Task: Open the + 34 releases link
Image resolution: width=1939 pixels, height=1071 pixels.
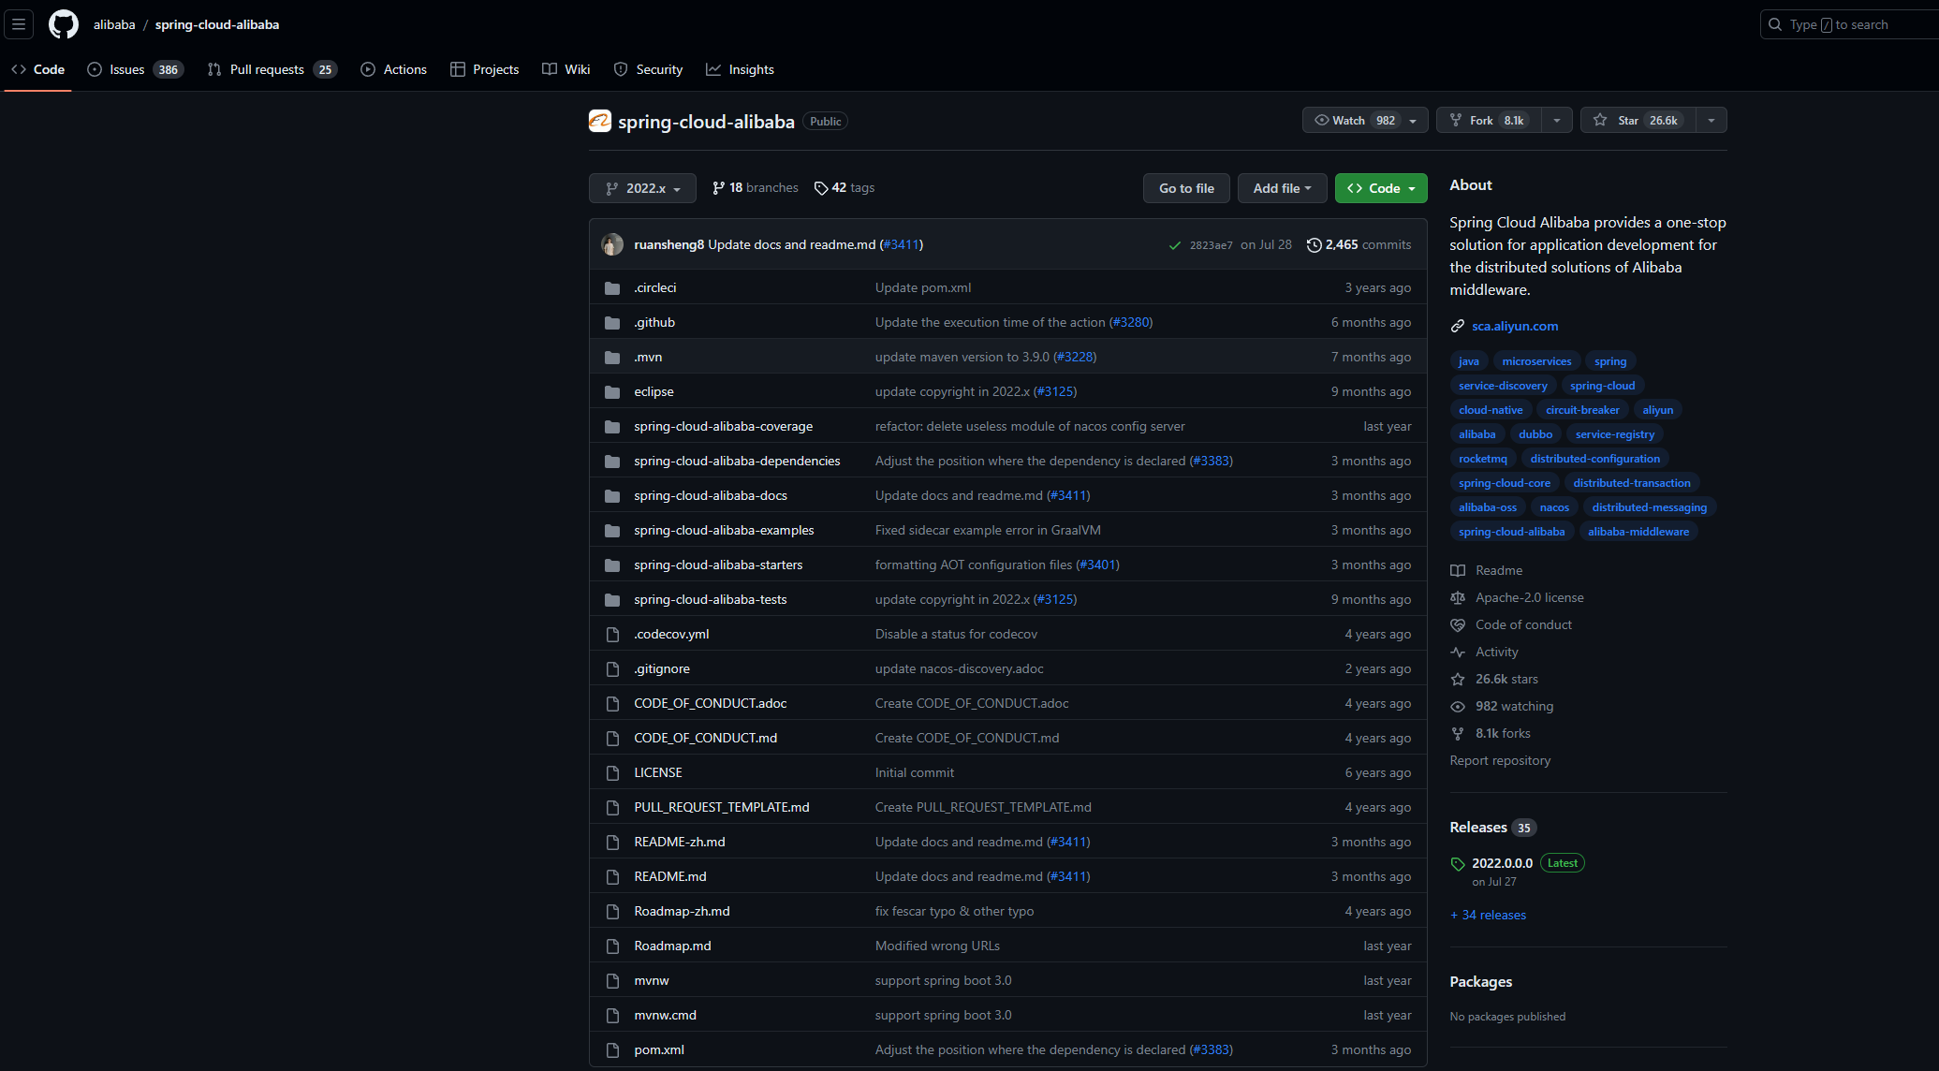Action: (1488, 915)
